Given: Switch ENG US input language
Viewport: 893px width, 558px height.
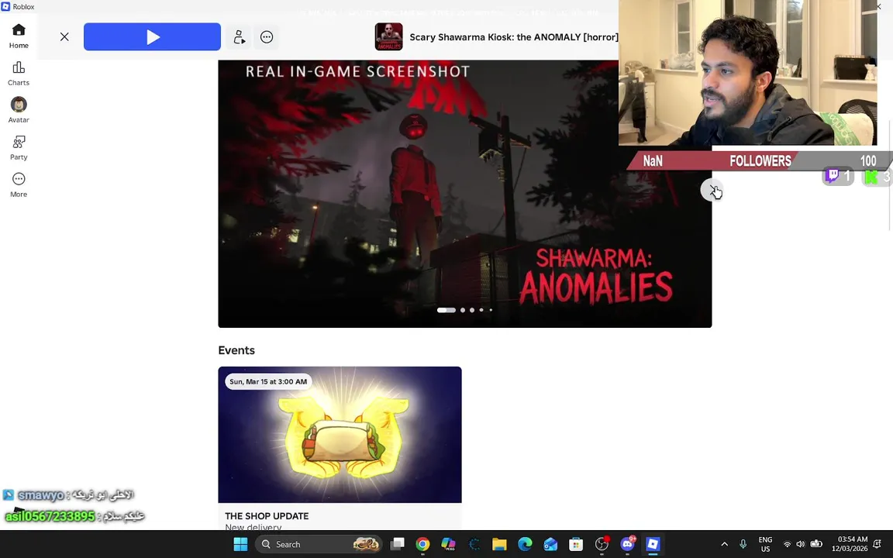Looking at the screenshot, I should click(x=765, y=544).
